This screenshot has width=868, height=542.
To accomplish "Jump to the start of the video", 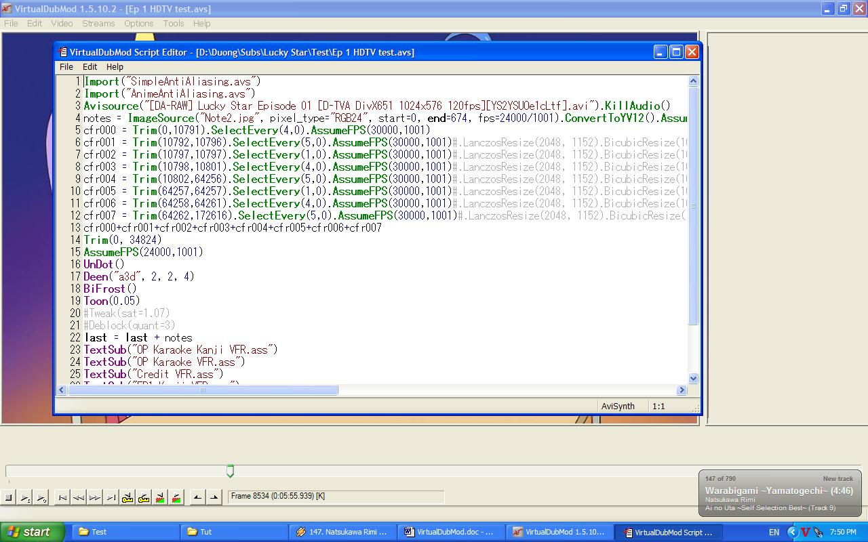I will pyautogui.click(x=62, y=497).
